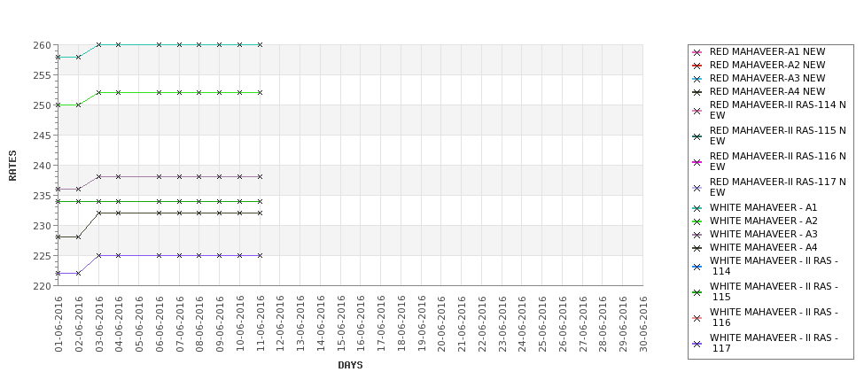Click the 15-06-2016 date label
864x380 pixels.
point(340,323)
